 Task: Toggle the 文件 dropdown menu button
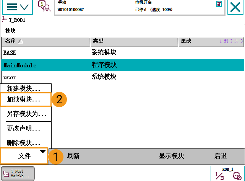coord(24,156)
